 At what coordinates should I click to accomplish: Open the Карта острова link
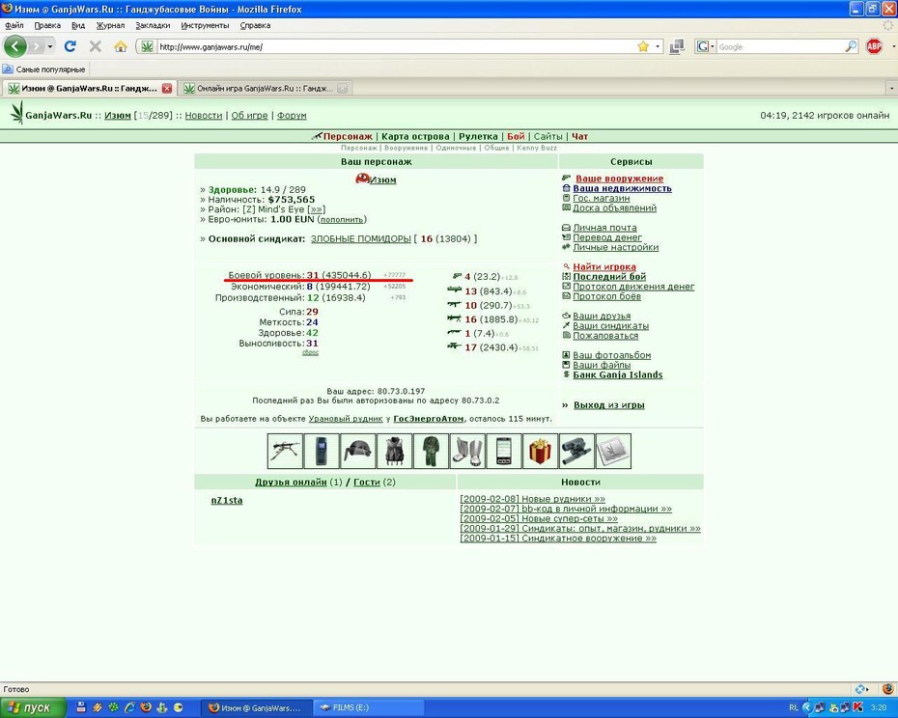tap(415, 136)
